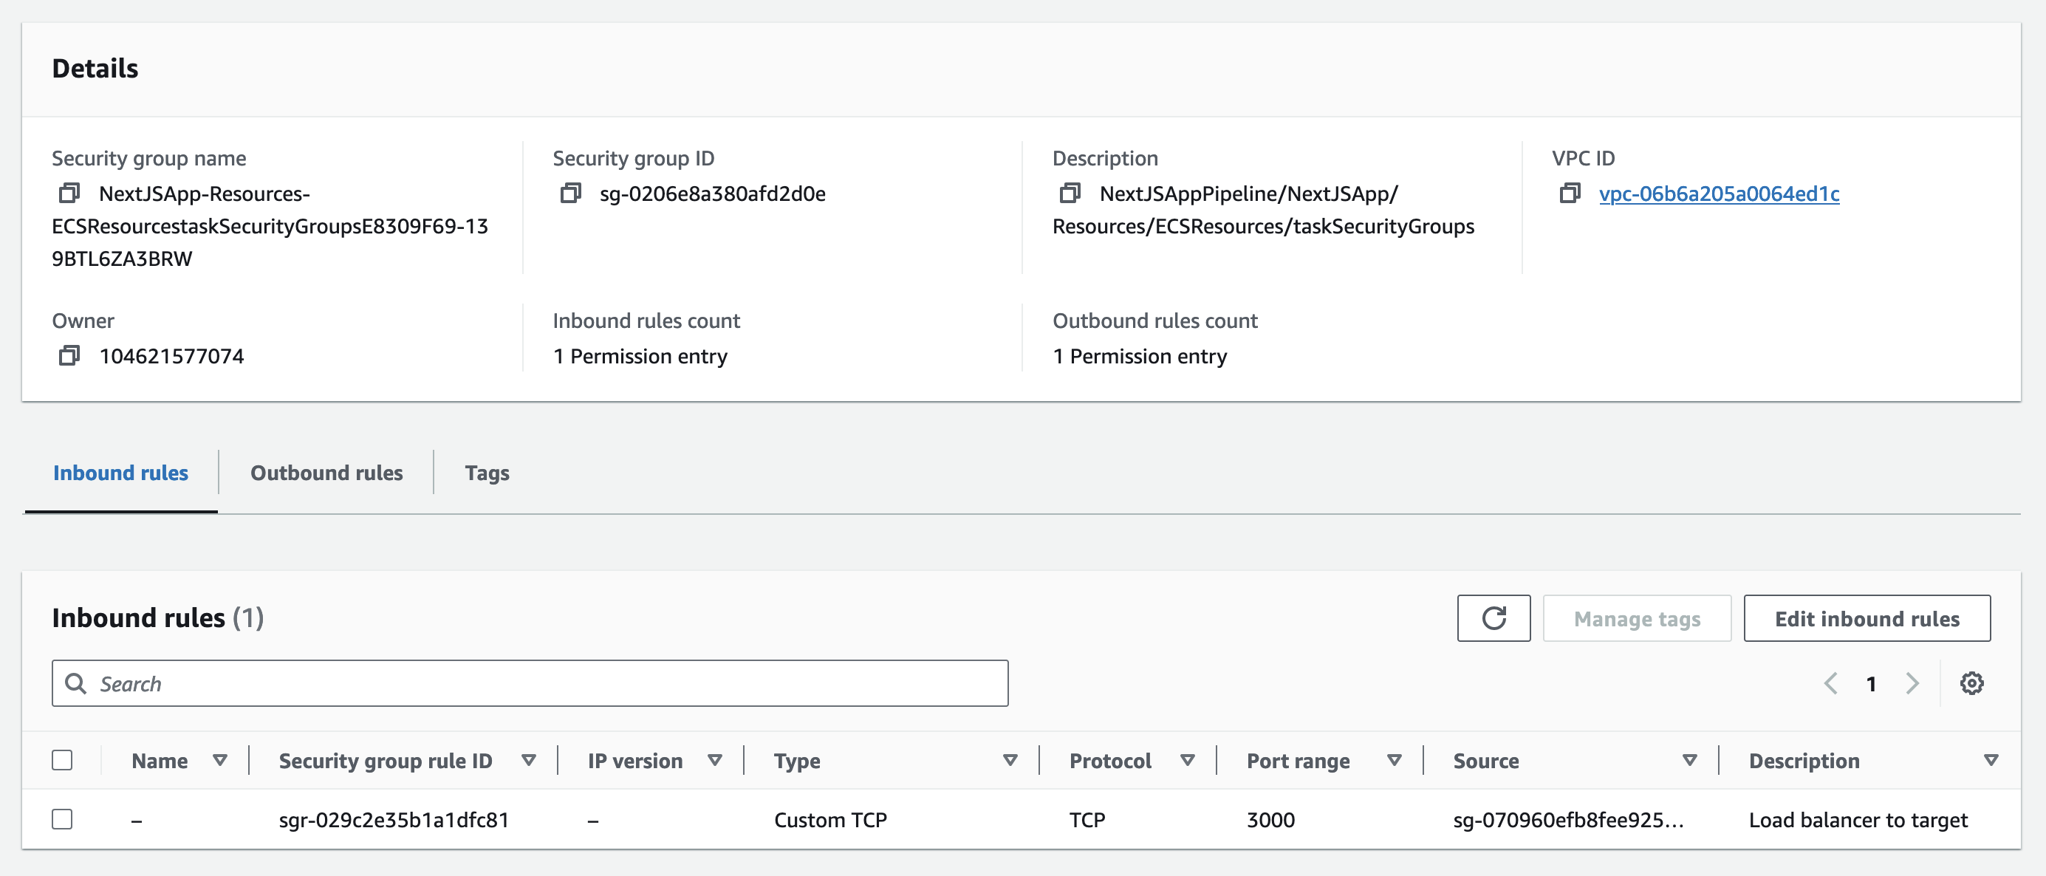Click the search input field

click(x=530, y=682)
